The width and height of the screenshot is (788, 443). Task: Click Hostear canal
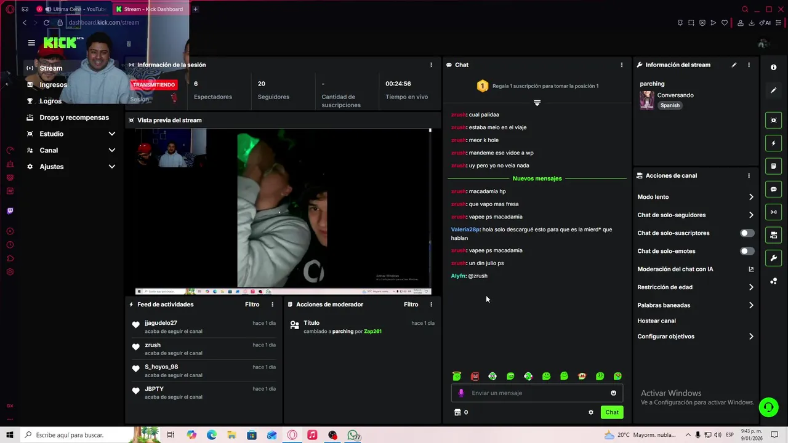[656, 321]
